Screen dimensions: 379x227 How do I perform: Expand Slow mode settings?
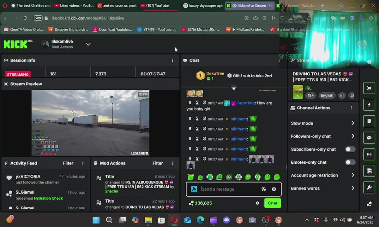point(323,123)
